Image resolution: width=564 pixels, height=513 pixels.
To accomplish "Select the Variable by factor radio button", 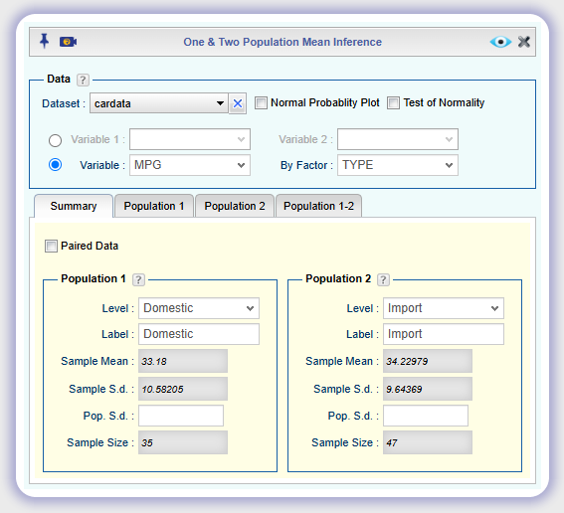I will click(55, 165).
